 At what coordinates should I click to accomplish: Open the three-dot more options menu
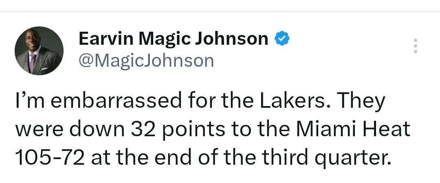click(x=415, y=46)
